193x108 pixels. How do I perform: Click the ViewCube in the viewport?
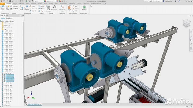point(187,23)
